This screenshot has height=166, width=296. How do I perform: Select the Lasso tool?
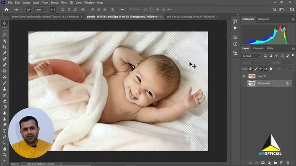pos(5,35)
